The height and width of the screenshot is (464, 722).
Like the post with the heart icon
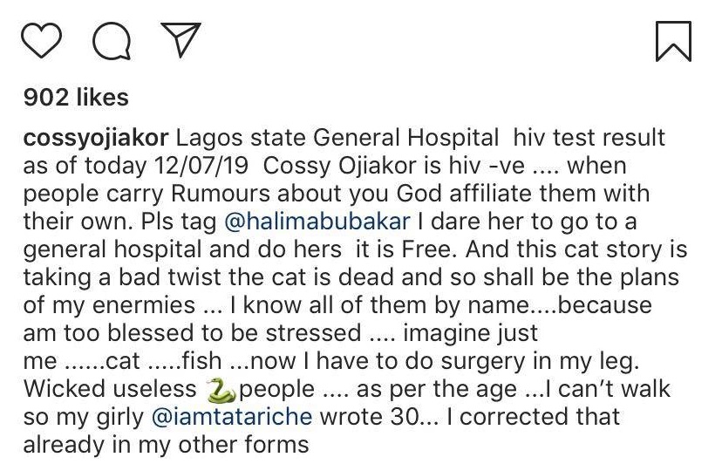42,40
